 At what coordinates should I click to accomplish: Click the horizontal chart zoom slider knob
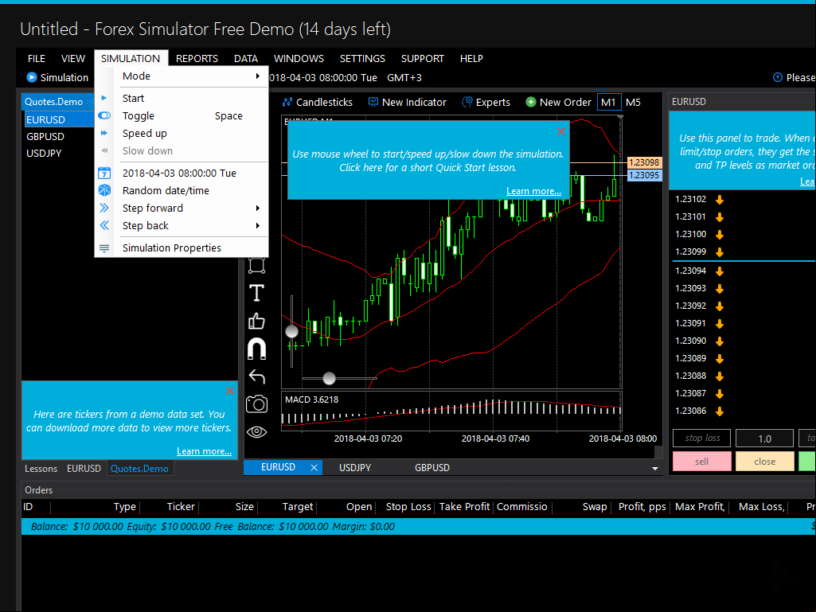[x=329, y=378]
